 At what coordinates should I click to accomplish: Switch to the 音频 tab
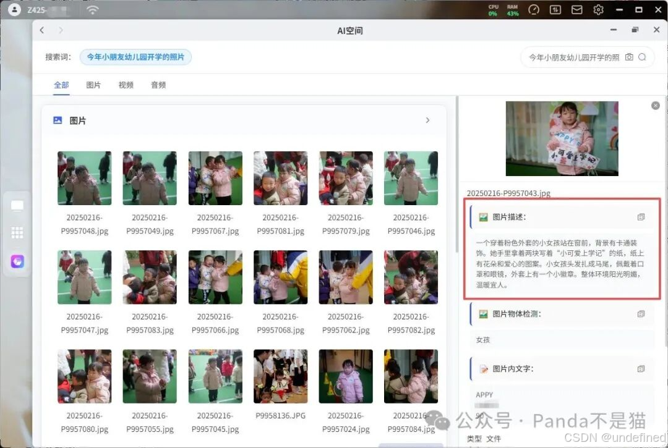tap(158, 85)
